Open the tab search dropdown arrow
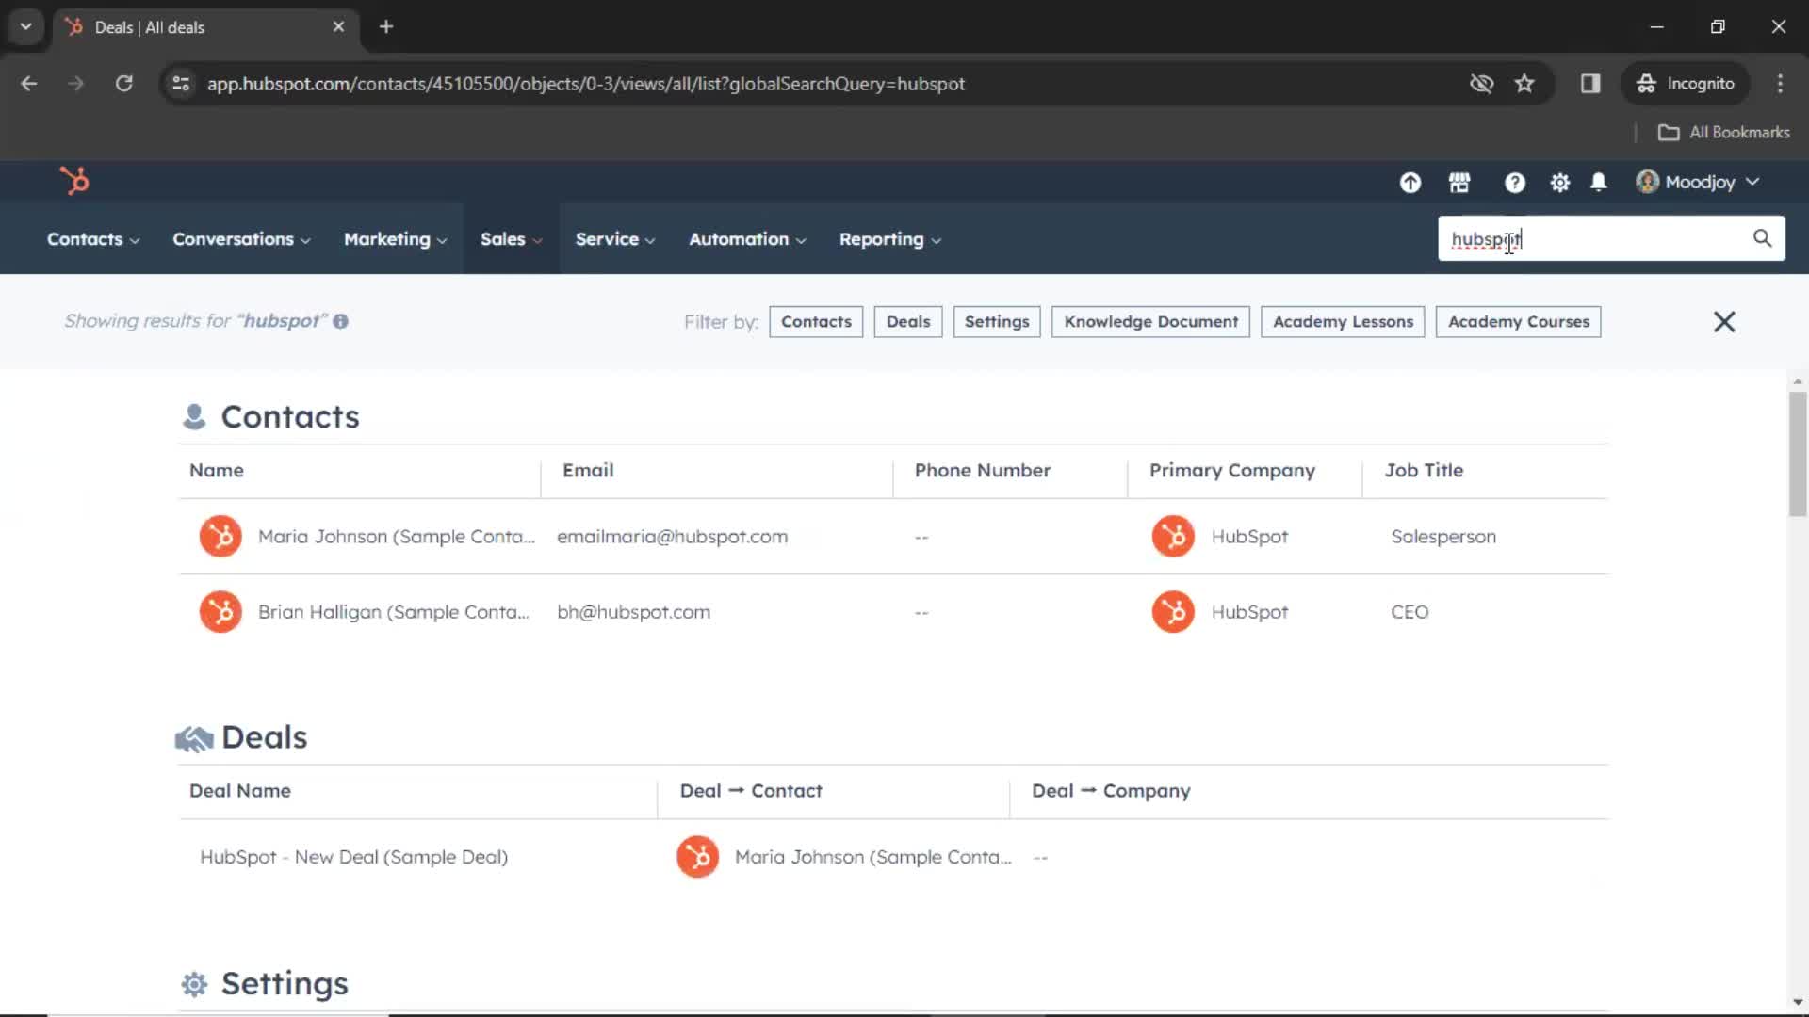The image size is (1809, 1017). pyautogui.click(x=26, y=26)
